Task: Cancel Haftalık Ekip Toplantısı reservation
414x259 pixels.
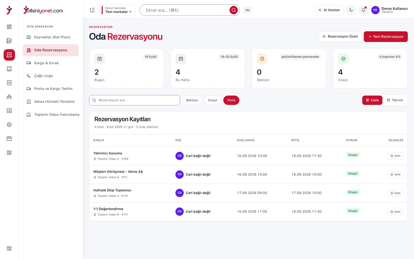Action: [x=395, y=193]
